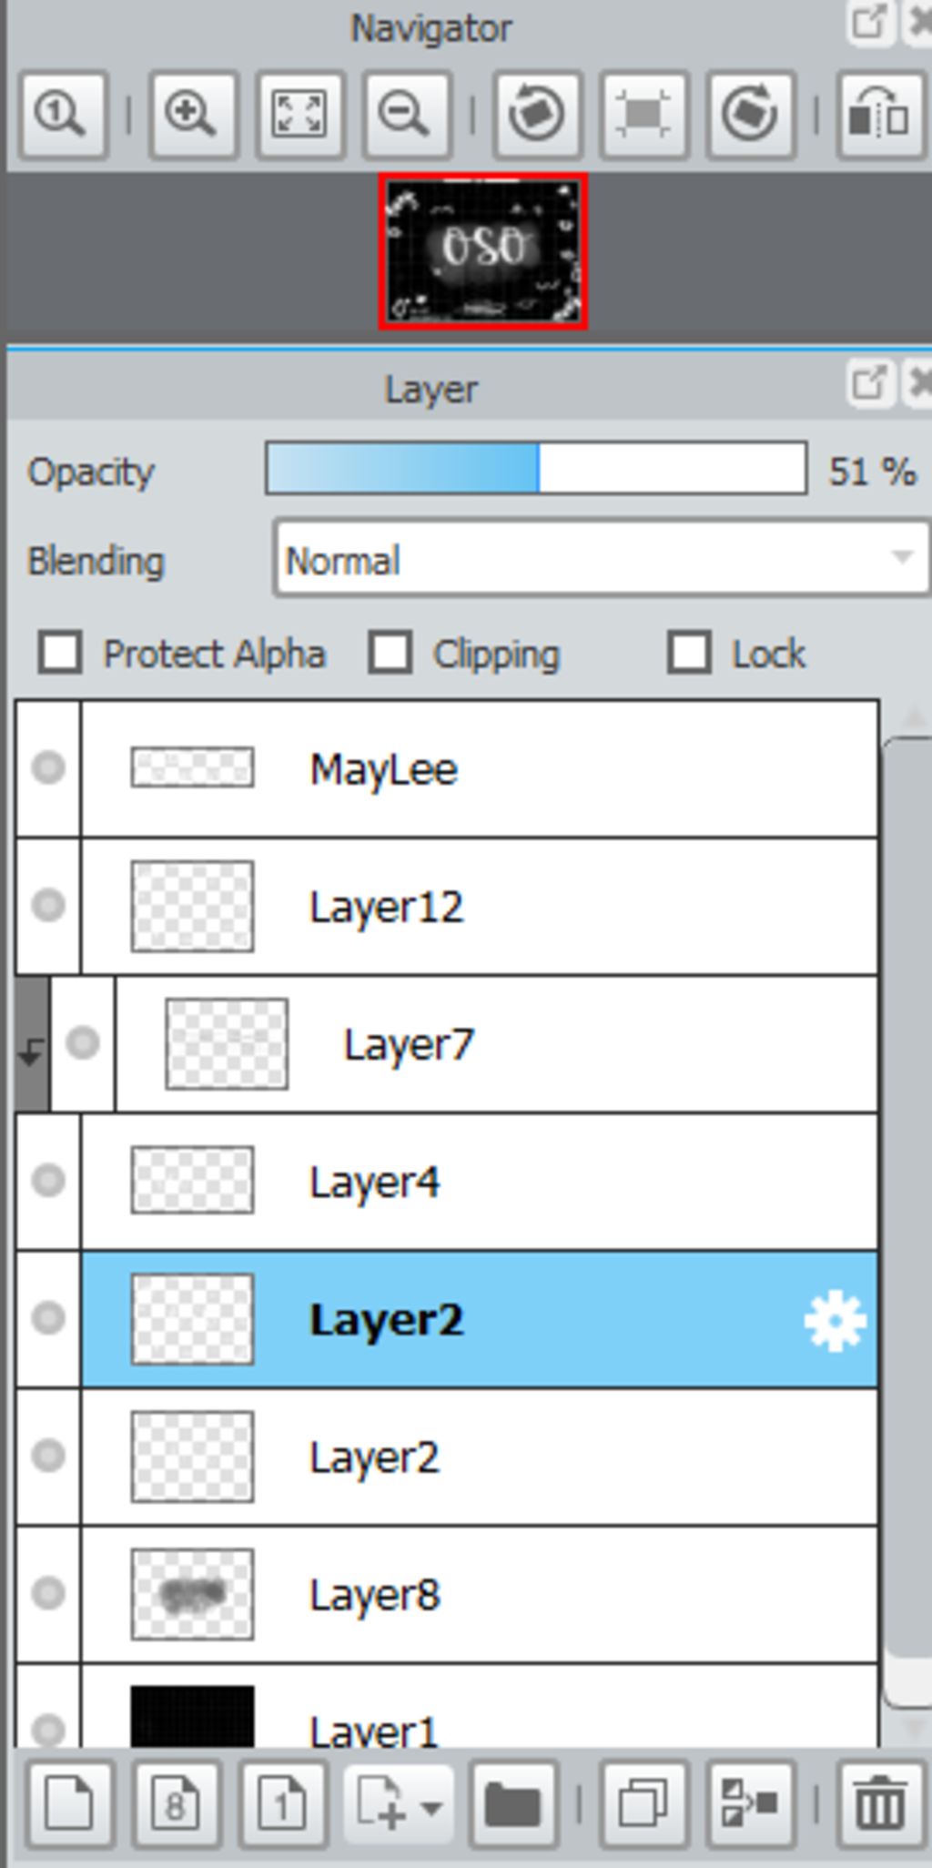
Task: Create a new 8-bit layer
Action: pyautogui.click(x=176, y=1803)
